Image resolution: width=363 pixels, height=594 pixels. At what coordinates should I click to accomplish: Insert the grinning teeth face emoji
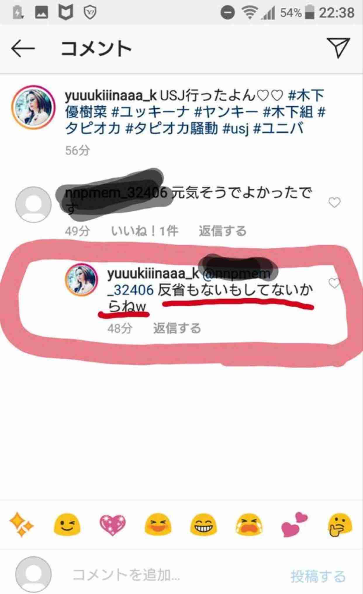point(203,525)
